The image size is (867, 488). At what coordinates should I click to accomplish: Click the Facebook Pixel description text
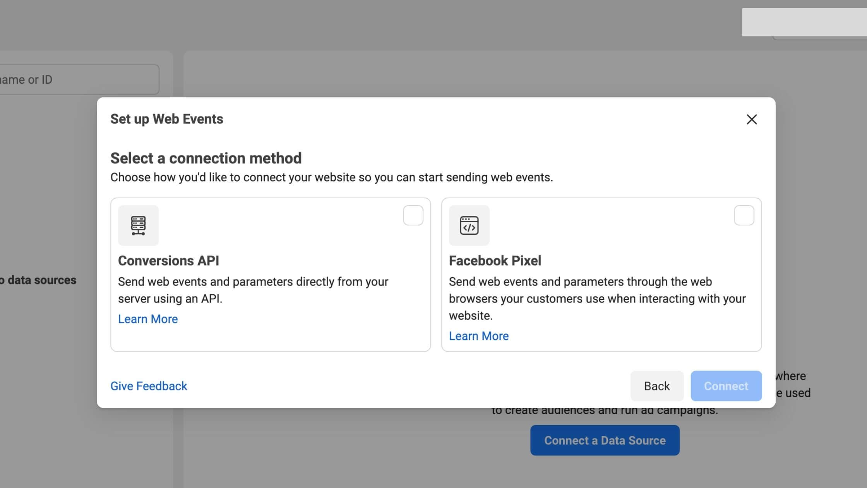pyautogui.click(x=597, y=299)
